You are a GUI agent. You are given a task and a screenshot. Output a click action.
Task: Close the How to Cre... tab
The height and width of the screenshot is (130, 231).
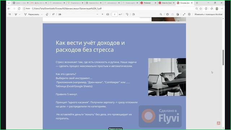point(174,3)
